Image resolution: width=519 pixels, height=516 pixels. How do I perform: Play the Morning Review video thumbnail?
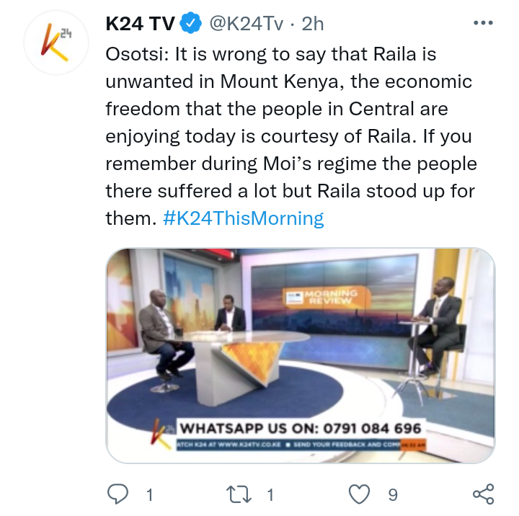click(x=301, y=355)
